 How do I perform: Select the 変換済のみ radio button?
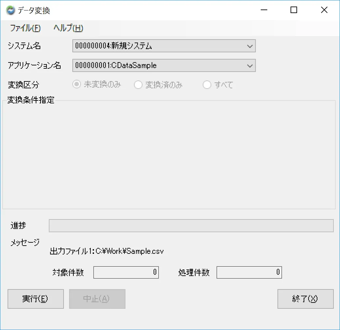pos(137,84)
